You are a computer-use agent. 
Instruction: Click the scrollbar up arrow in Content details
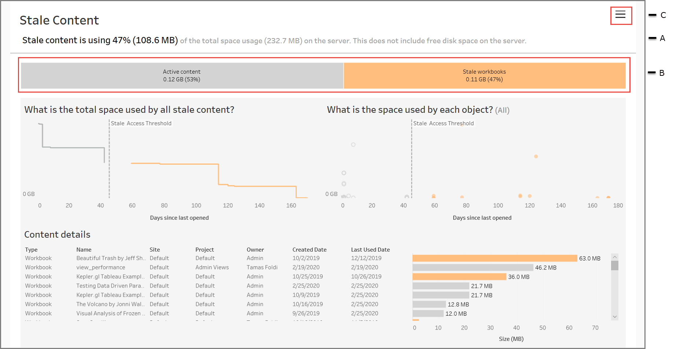[615, 257]
